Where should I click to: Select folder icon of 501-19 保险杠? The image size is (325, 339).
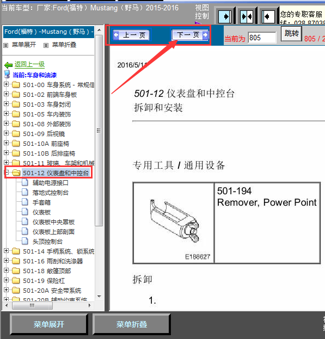pos(16,280)
